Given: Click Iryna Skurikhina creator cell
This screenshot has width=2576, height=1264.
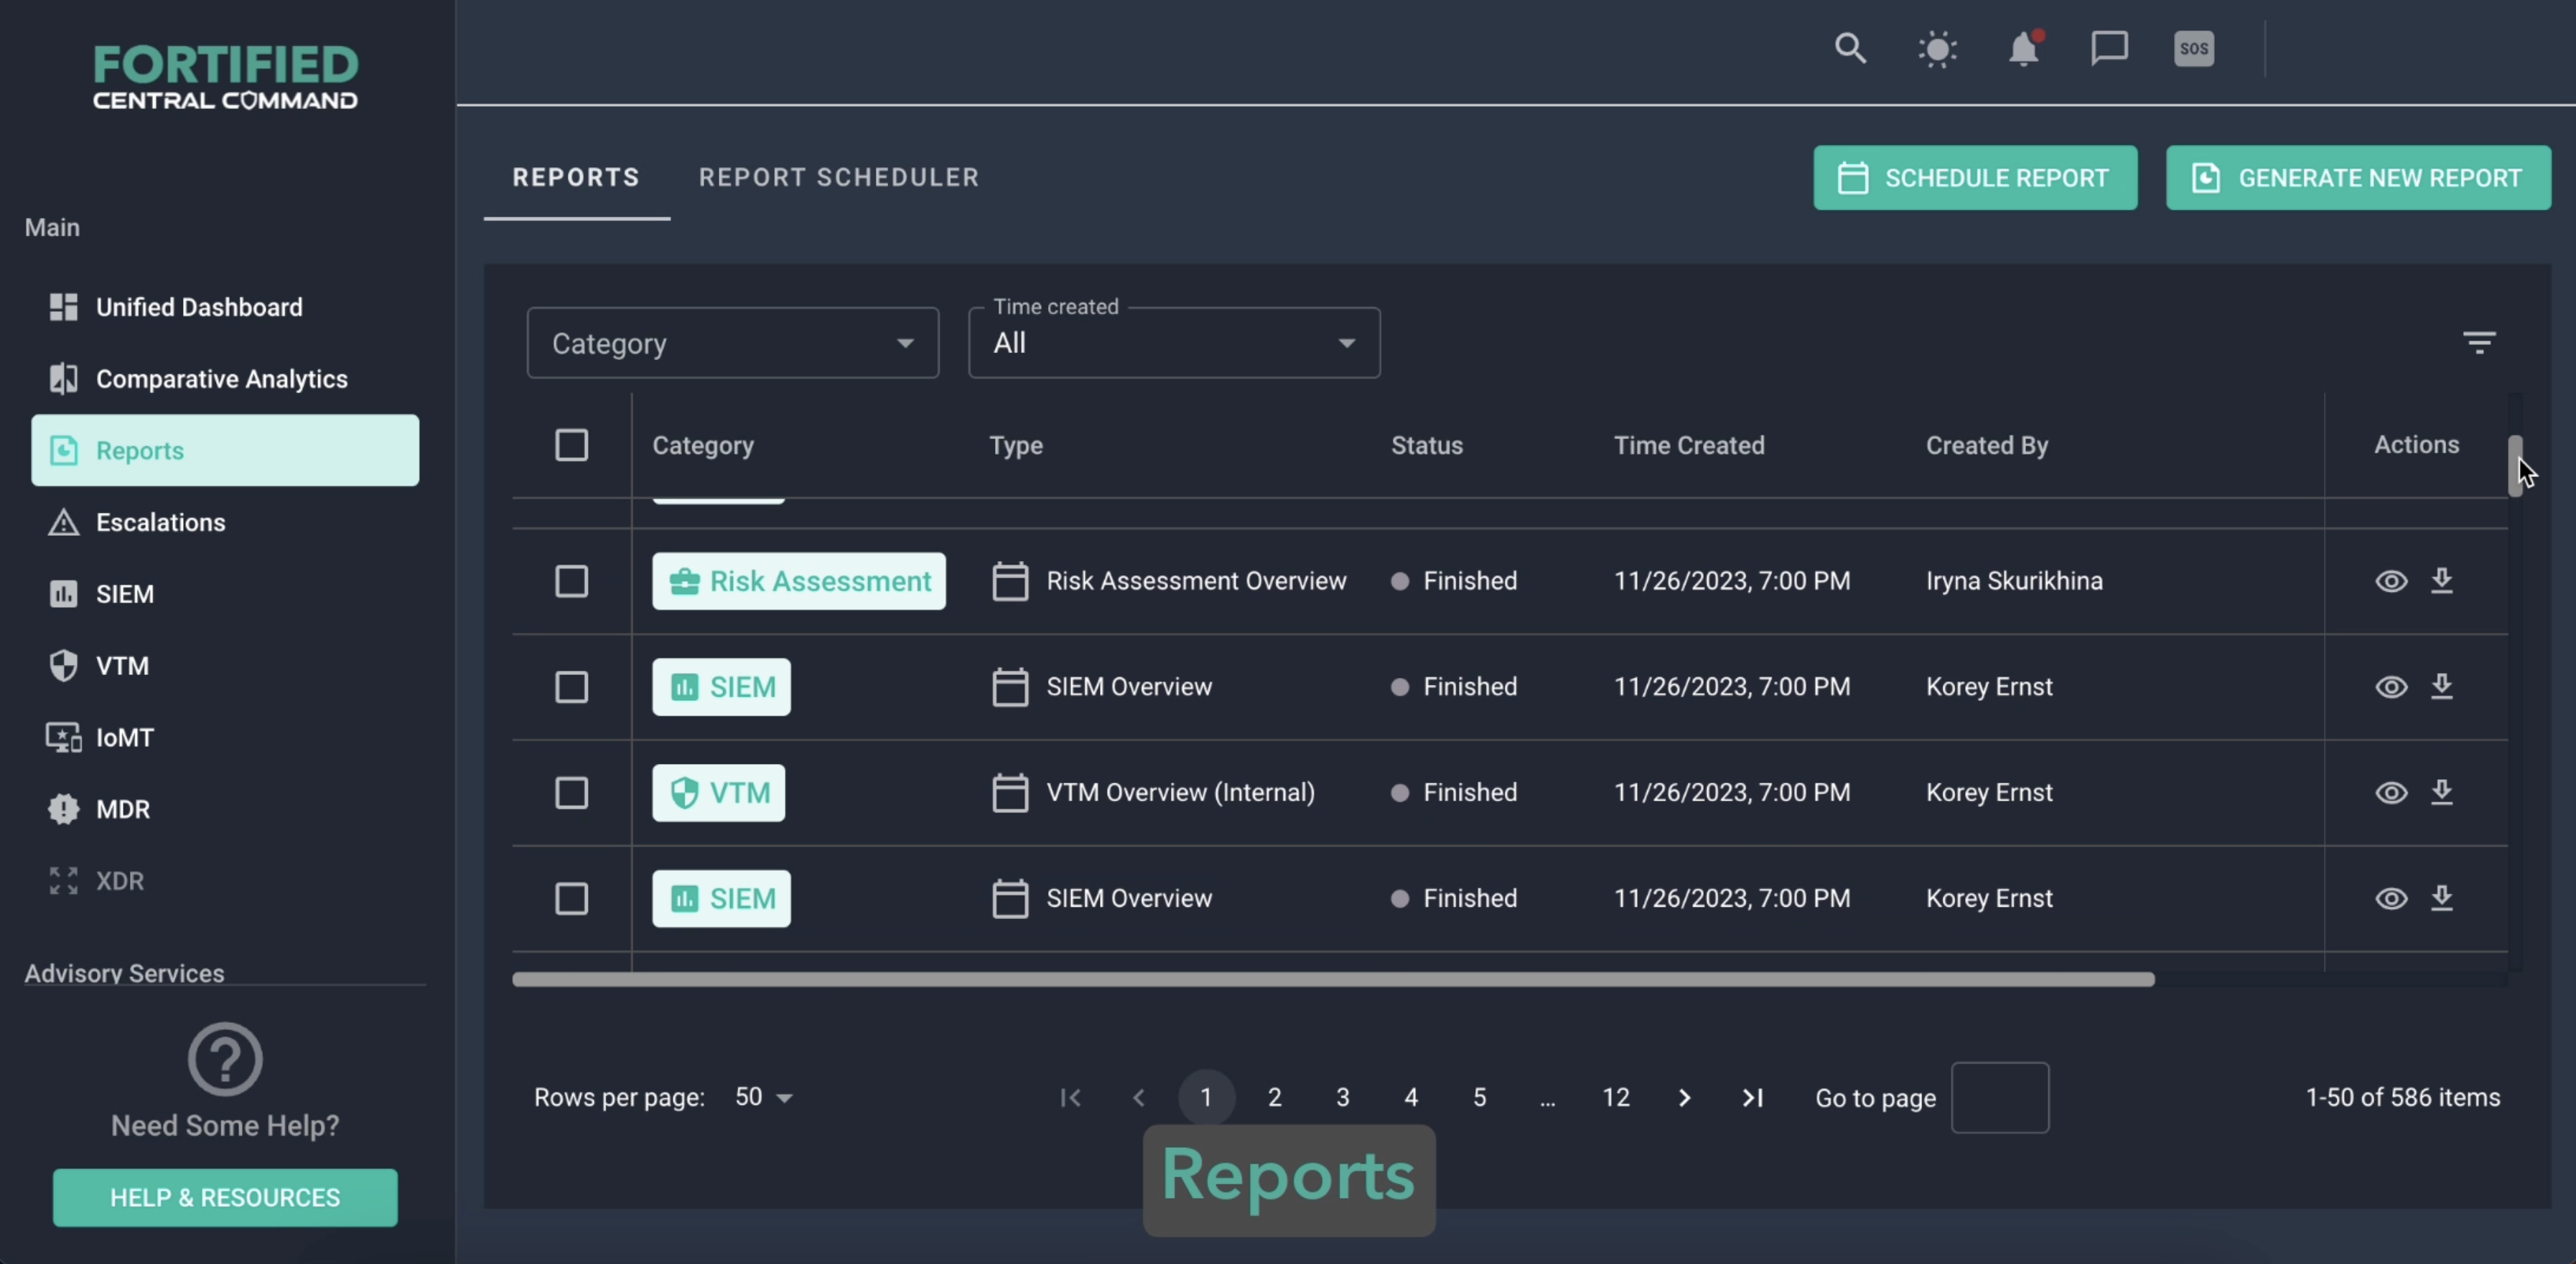Looking at the screenshot, I should pyautogui.click(x=2014, y=580).
